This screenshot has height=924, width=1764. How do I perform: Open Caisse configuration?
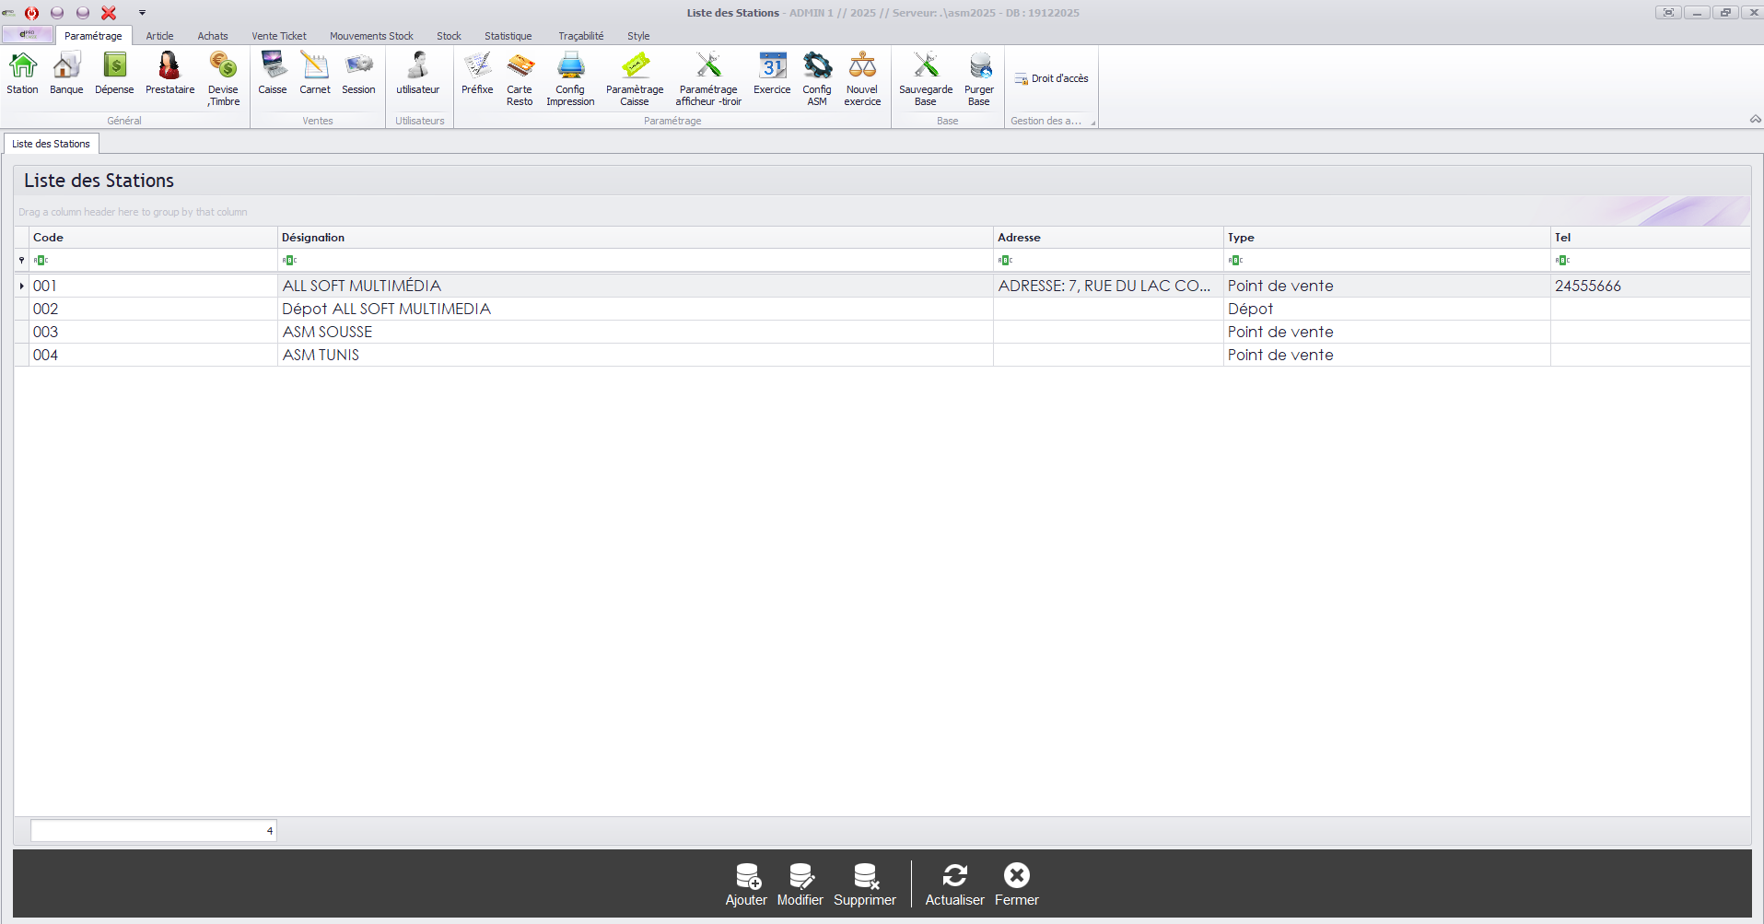(x=272, y=74)
